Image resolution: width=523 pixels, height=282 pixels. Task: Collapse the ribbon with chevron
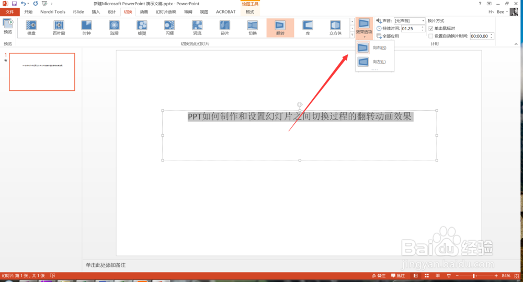click(x=516, y=44)
